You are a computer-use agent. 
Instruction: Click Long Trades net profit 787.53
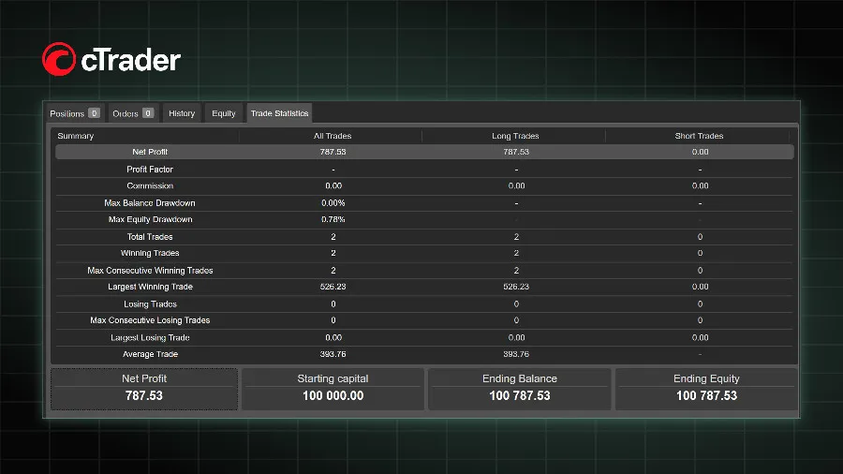point(516,152)
